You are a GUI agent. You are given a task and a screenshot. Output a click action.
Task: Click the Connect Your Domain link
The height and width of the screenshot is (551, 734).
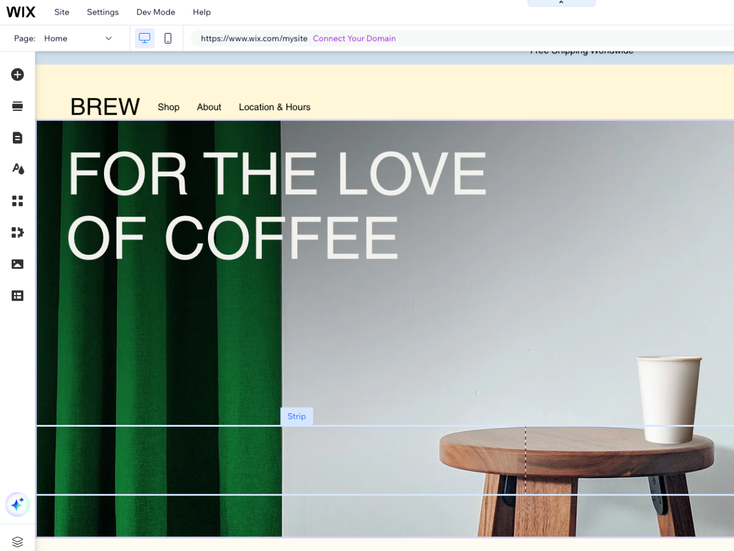point(354,38)
